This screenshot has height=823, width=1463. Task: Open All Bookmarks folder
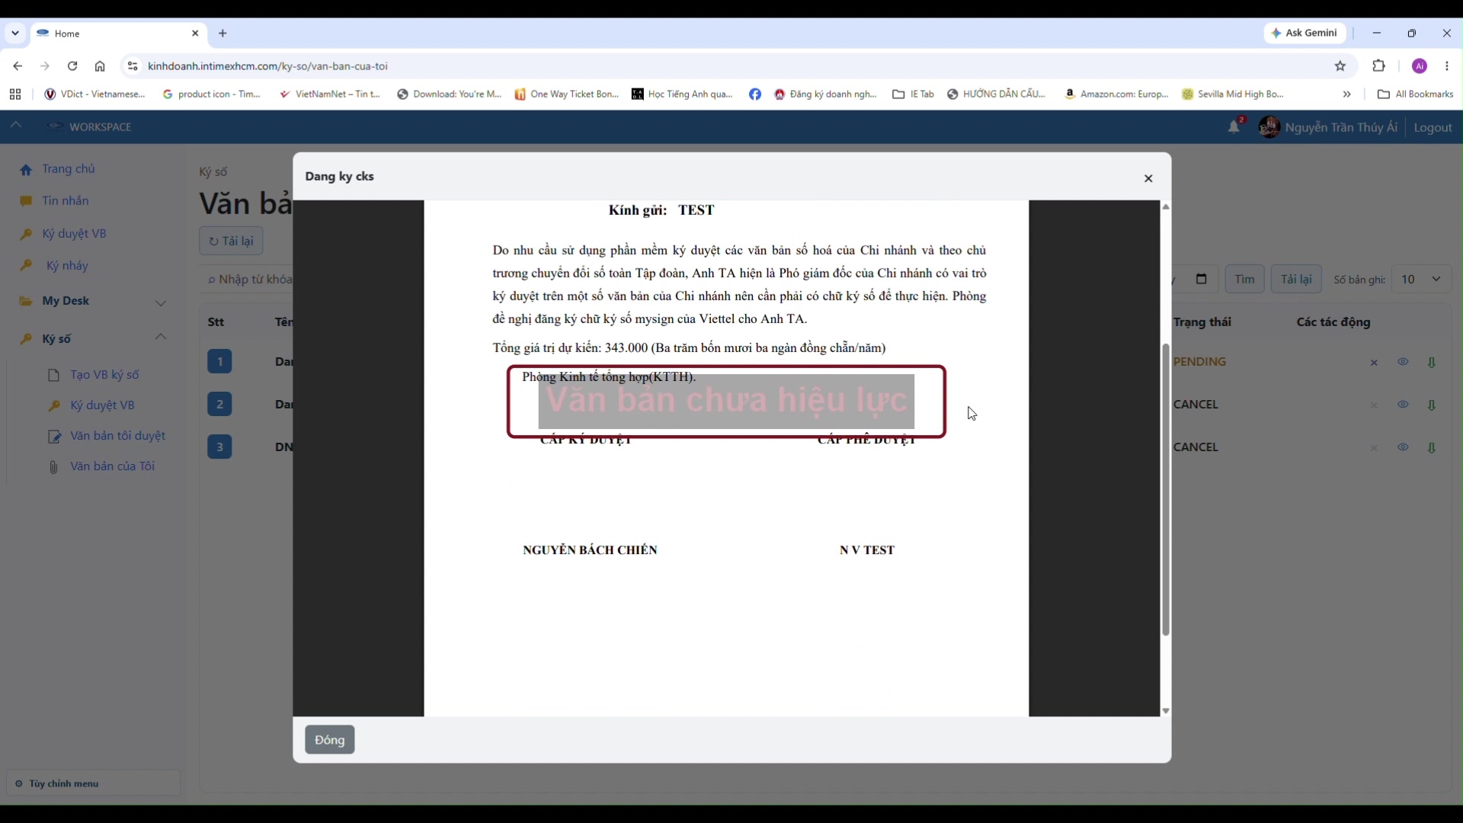click(x=1416, y=94)
